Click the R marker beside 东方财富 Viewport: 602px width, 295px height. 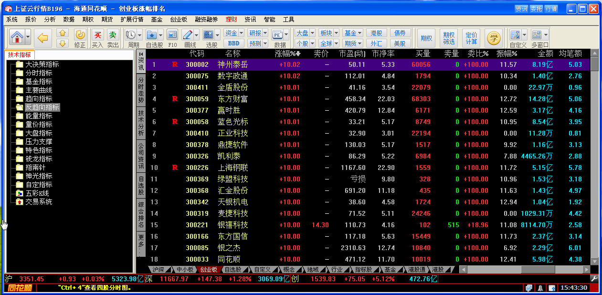click(x=175, y=99)
